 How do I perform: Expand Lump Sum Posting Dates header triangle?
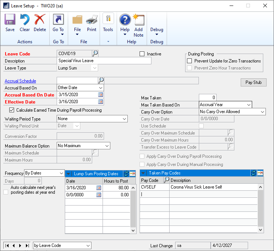[68, 174]
